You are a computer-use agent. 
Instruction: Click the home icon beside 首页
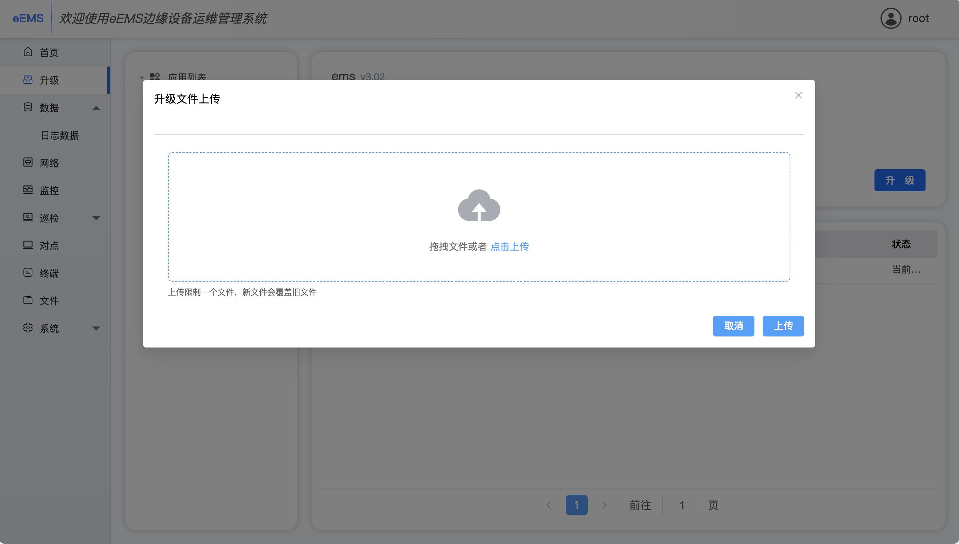[x=28, y=52]
